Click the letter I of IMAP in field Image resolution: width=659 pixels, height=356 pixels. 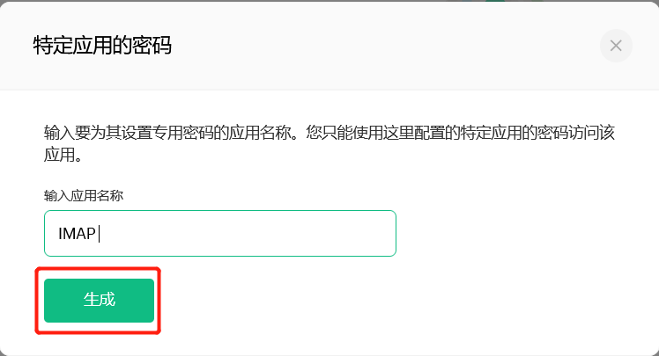point(60,234)
